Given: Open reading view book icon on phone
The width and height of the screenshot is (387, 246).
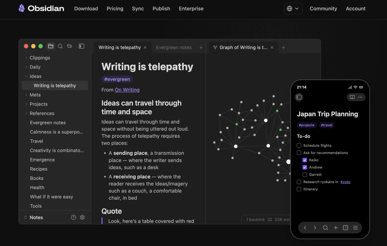Looking at the screenshot, I should coord(352,97).
